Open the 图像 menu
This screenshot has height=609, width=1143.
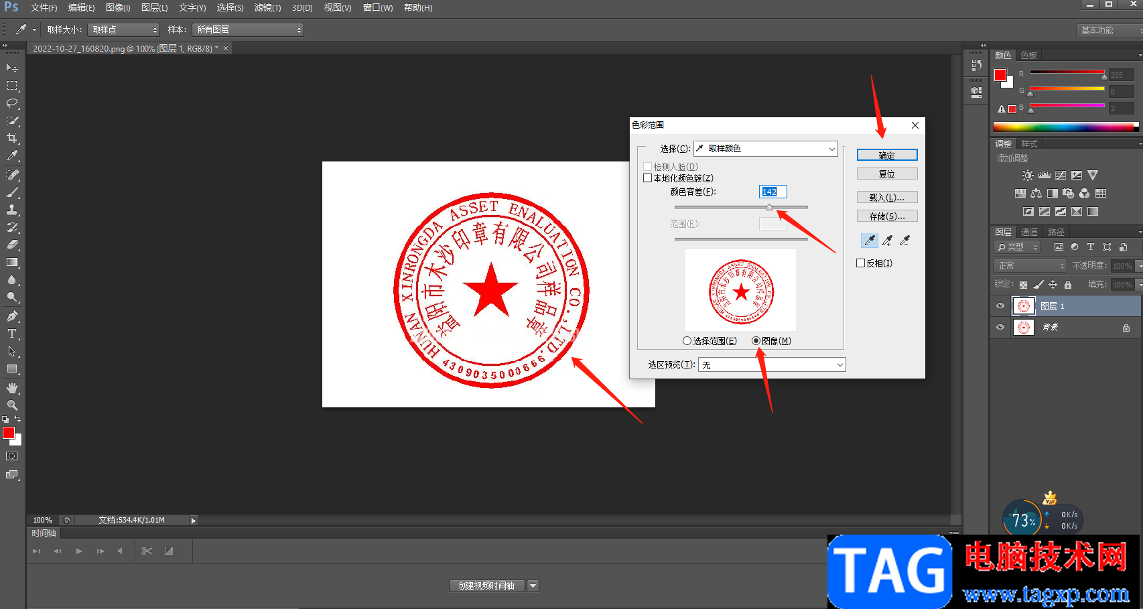pyautogui.click(x=118, y=8)
